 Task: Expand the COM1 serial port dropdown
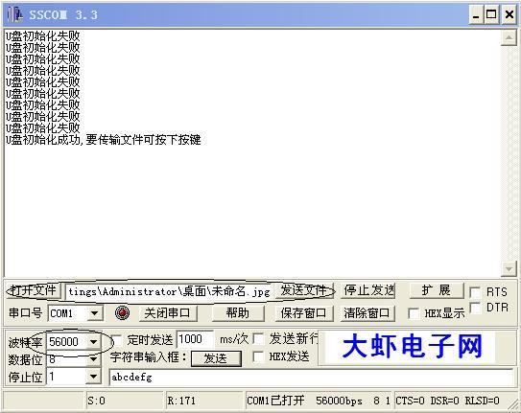coord(94,313)
